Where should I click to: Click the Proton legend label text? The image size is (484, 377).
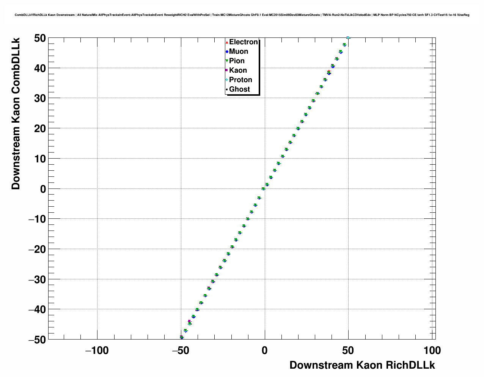(x=240, y=80)
